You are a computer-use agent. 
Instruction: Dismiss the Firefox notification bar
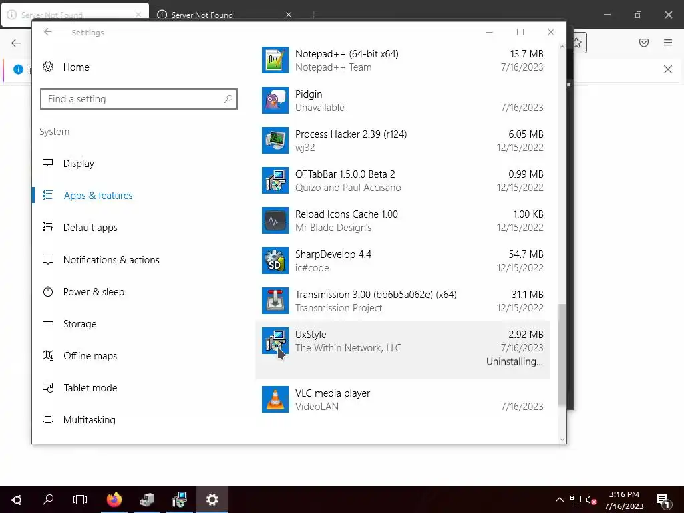coord(668,69)
